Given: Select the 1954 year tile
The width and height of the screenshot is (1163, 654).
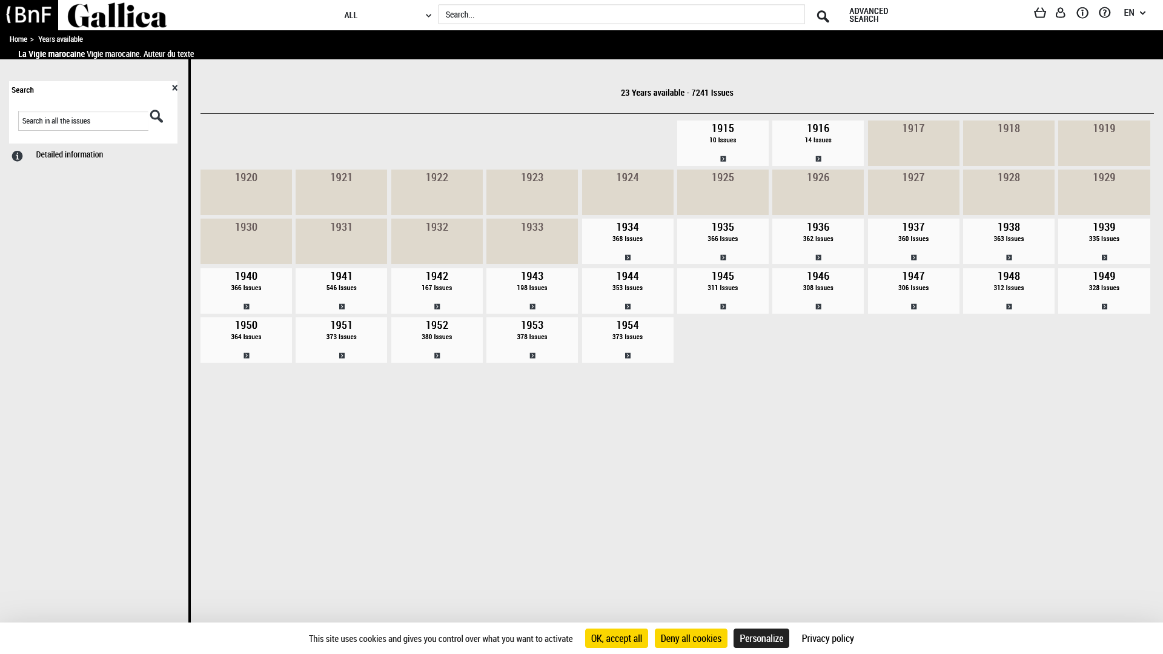Looking at the screenshot, I should pos(627,340).
